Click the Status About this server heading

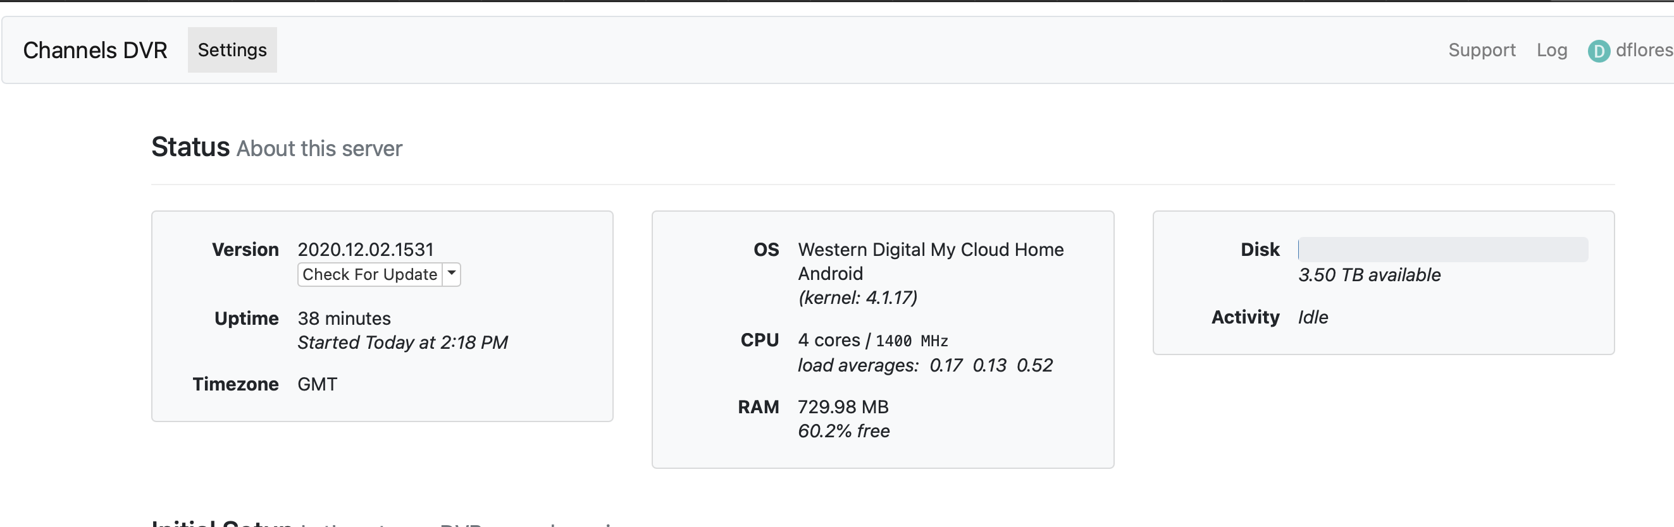click(277, 148)
